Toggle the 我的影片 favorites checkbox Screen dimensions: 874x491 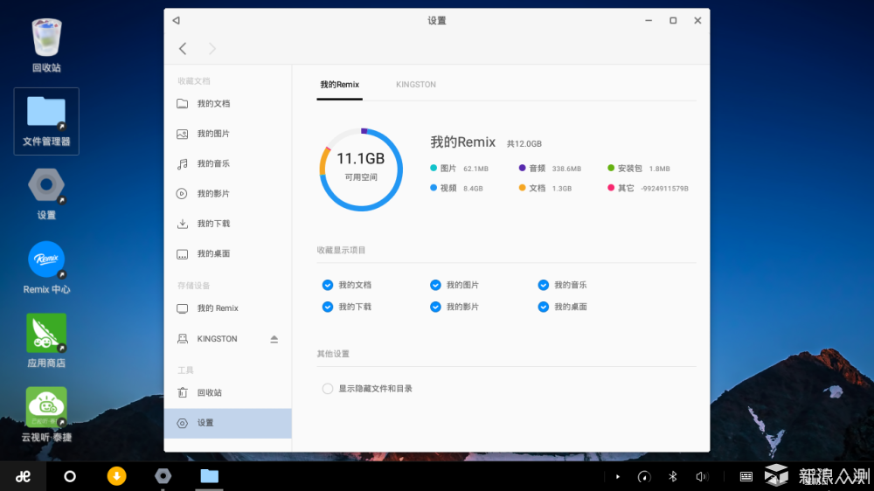435,307
